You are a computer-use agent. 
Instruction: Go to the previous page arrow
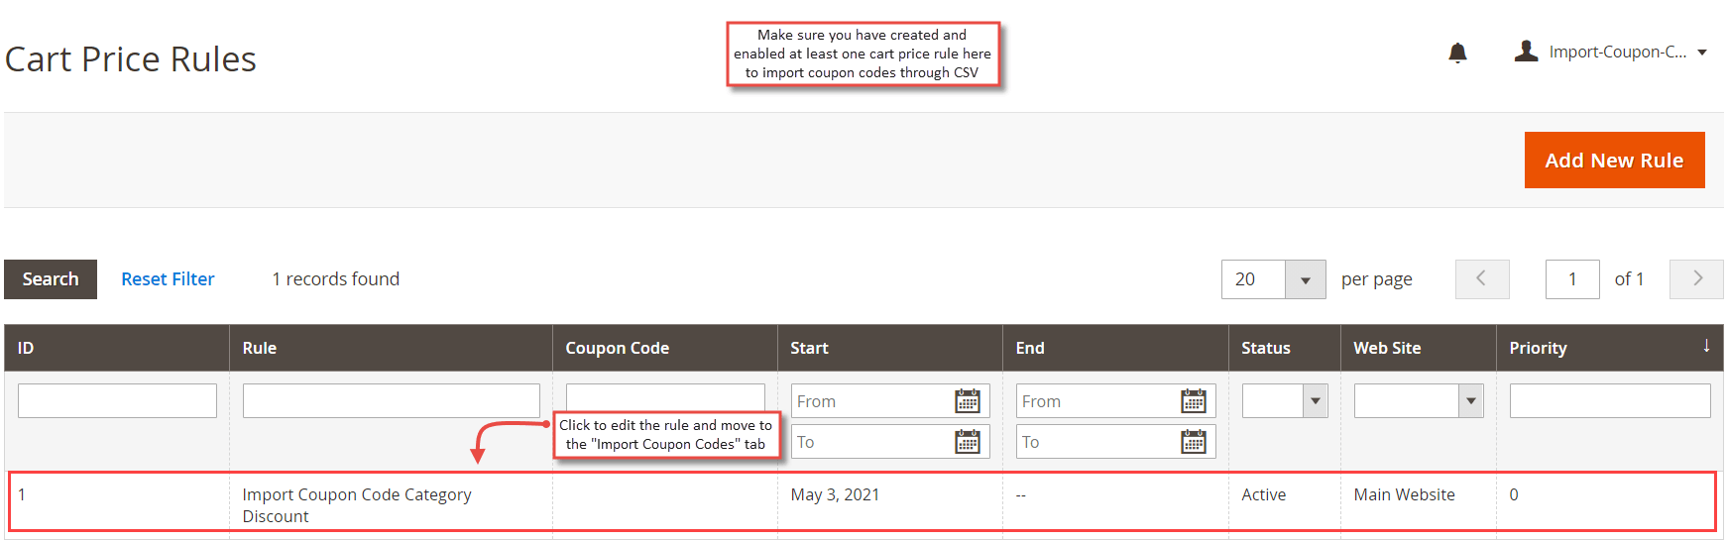[1482, 279]
